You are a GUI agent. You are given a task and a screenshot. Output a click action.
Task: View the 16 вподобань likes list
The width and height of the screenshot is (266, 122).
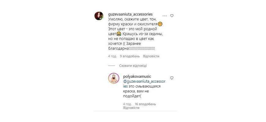(x=145, y=104)
